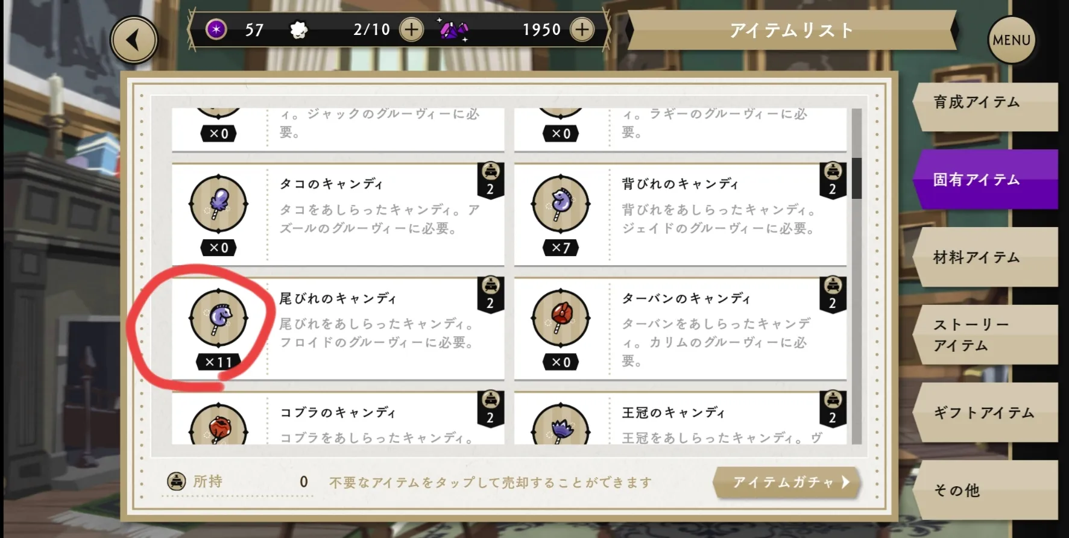Add gems with the 1950 plus button
The height and width of the screenshot is (538, 1069).
pos(582,30)
